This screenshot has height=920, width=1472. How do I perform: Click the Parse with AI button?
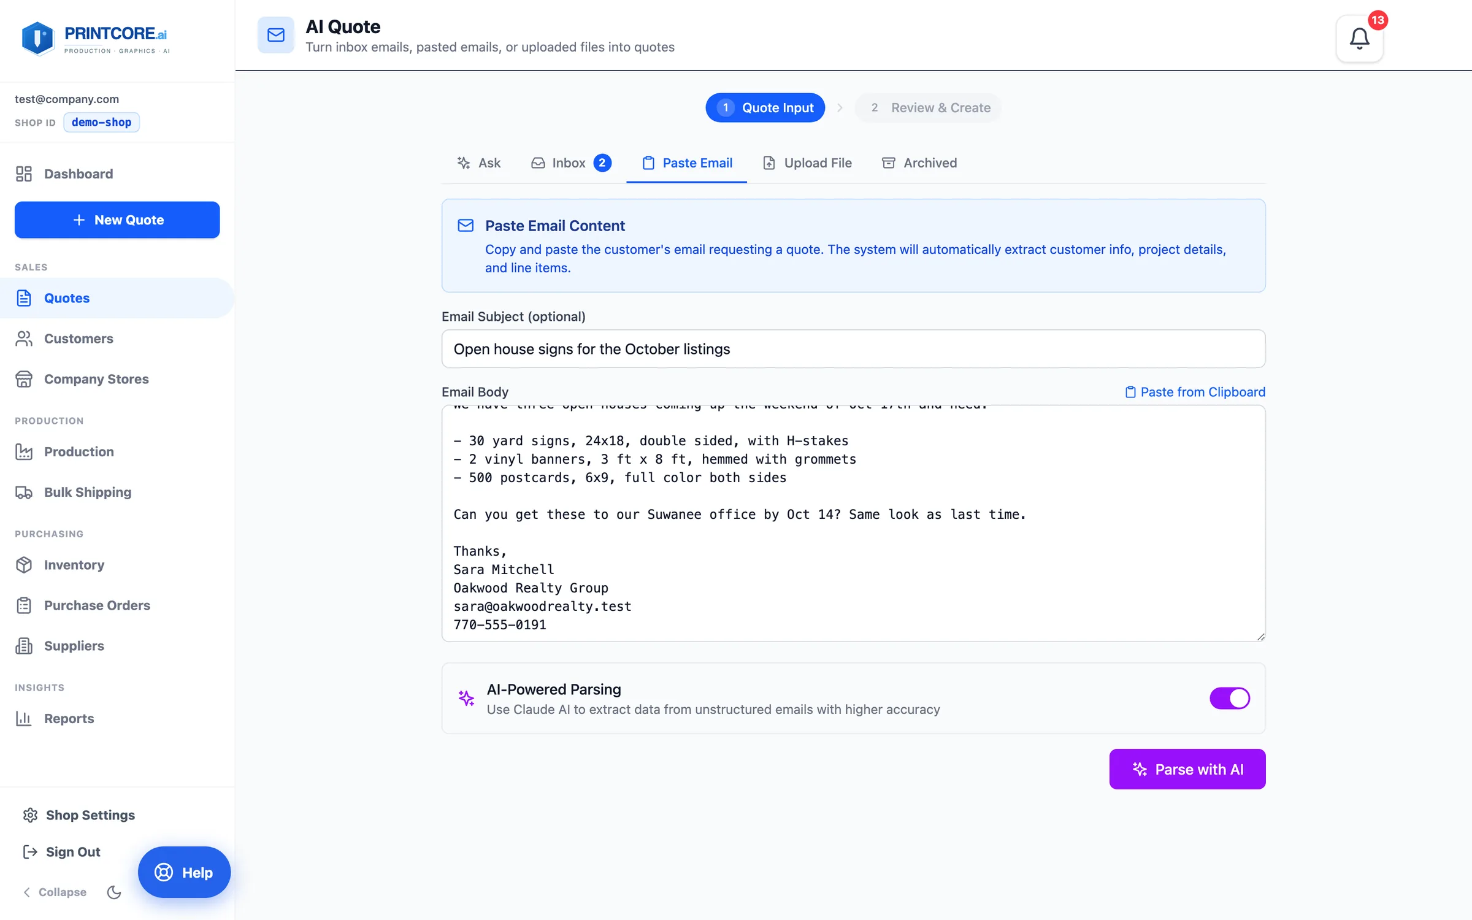click(1187, 769)
